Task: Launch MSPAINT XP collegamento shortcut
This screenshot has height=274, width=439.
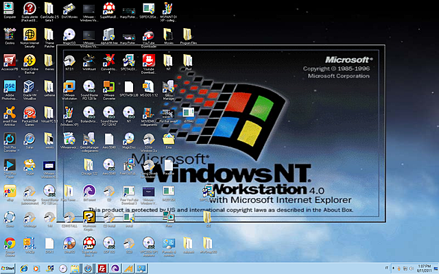Action: point(168,12)
